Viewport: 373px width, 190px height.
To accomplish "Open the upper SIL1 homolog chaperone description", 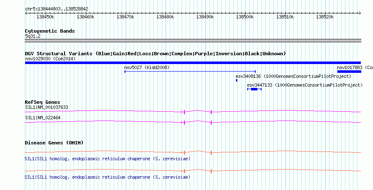I will (x=108, y=159).
